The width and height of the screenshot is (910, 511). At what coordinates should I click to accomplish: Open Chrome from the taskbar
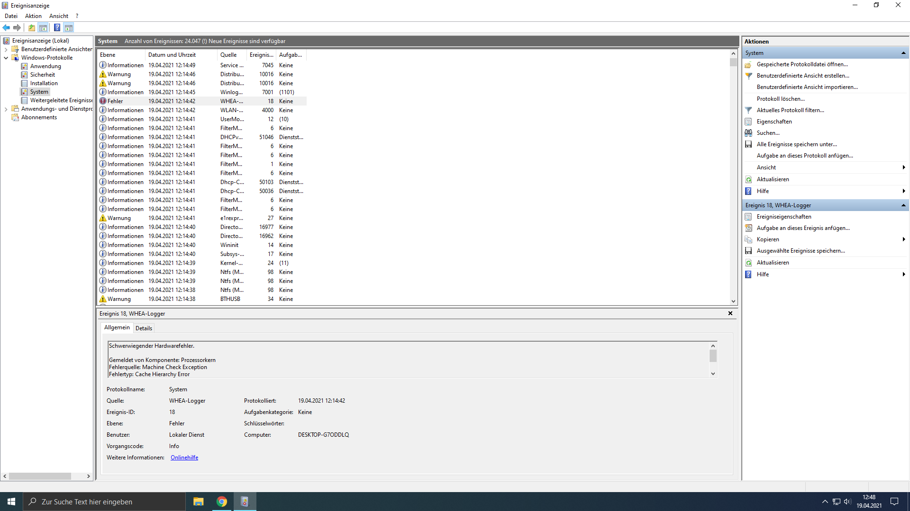pyautogui.click(x=221, y=502)
